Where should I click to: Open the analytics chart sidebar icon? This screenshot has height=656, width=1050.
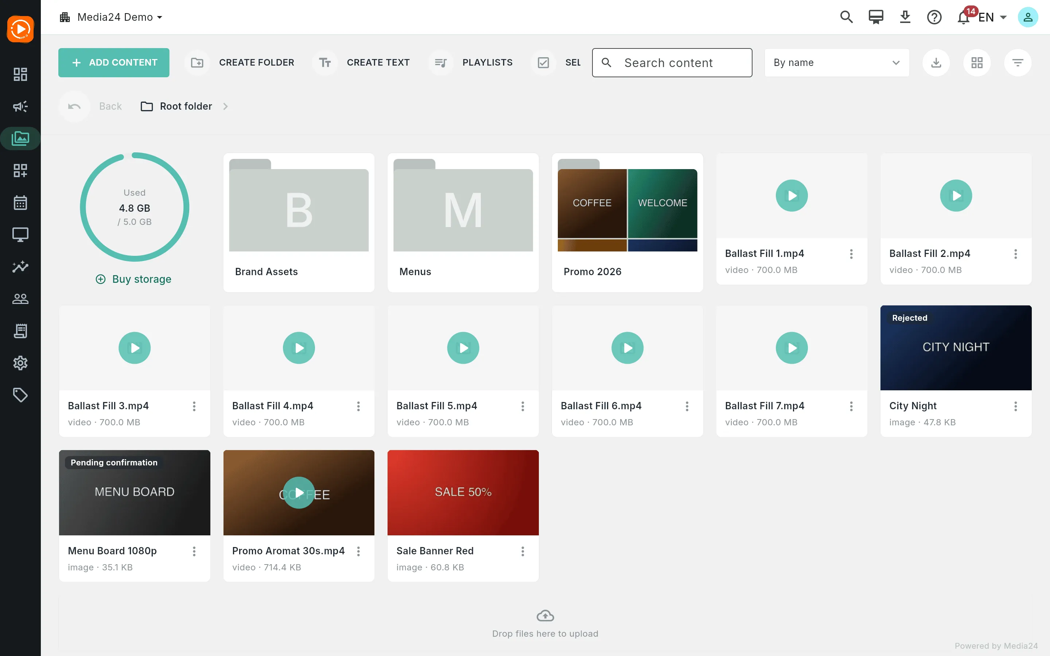pos(20,267)
